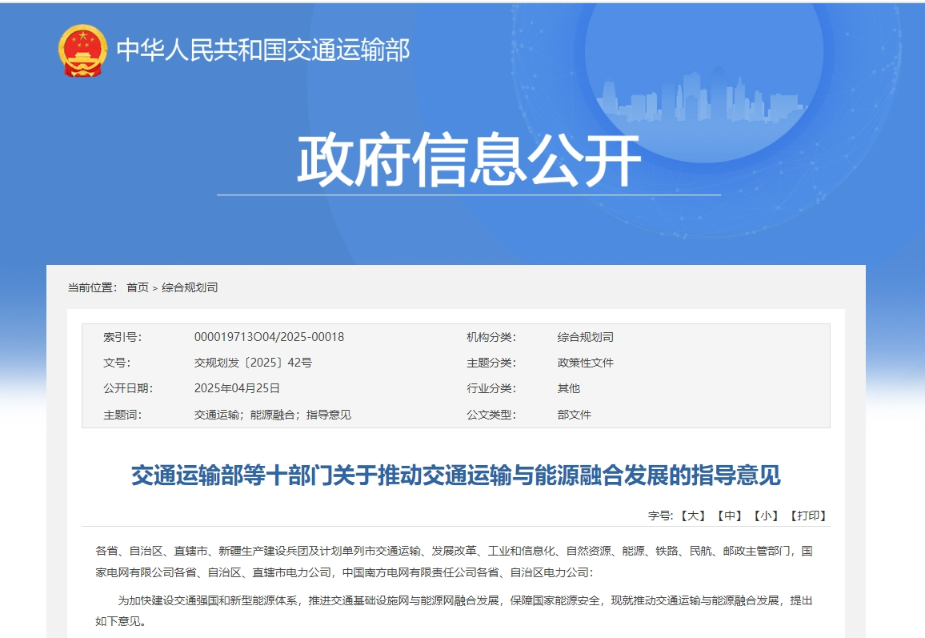Set font size to 大
The image size is (925, 638).
click(693, 516)
